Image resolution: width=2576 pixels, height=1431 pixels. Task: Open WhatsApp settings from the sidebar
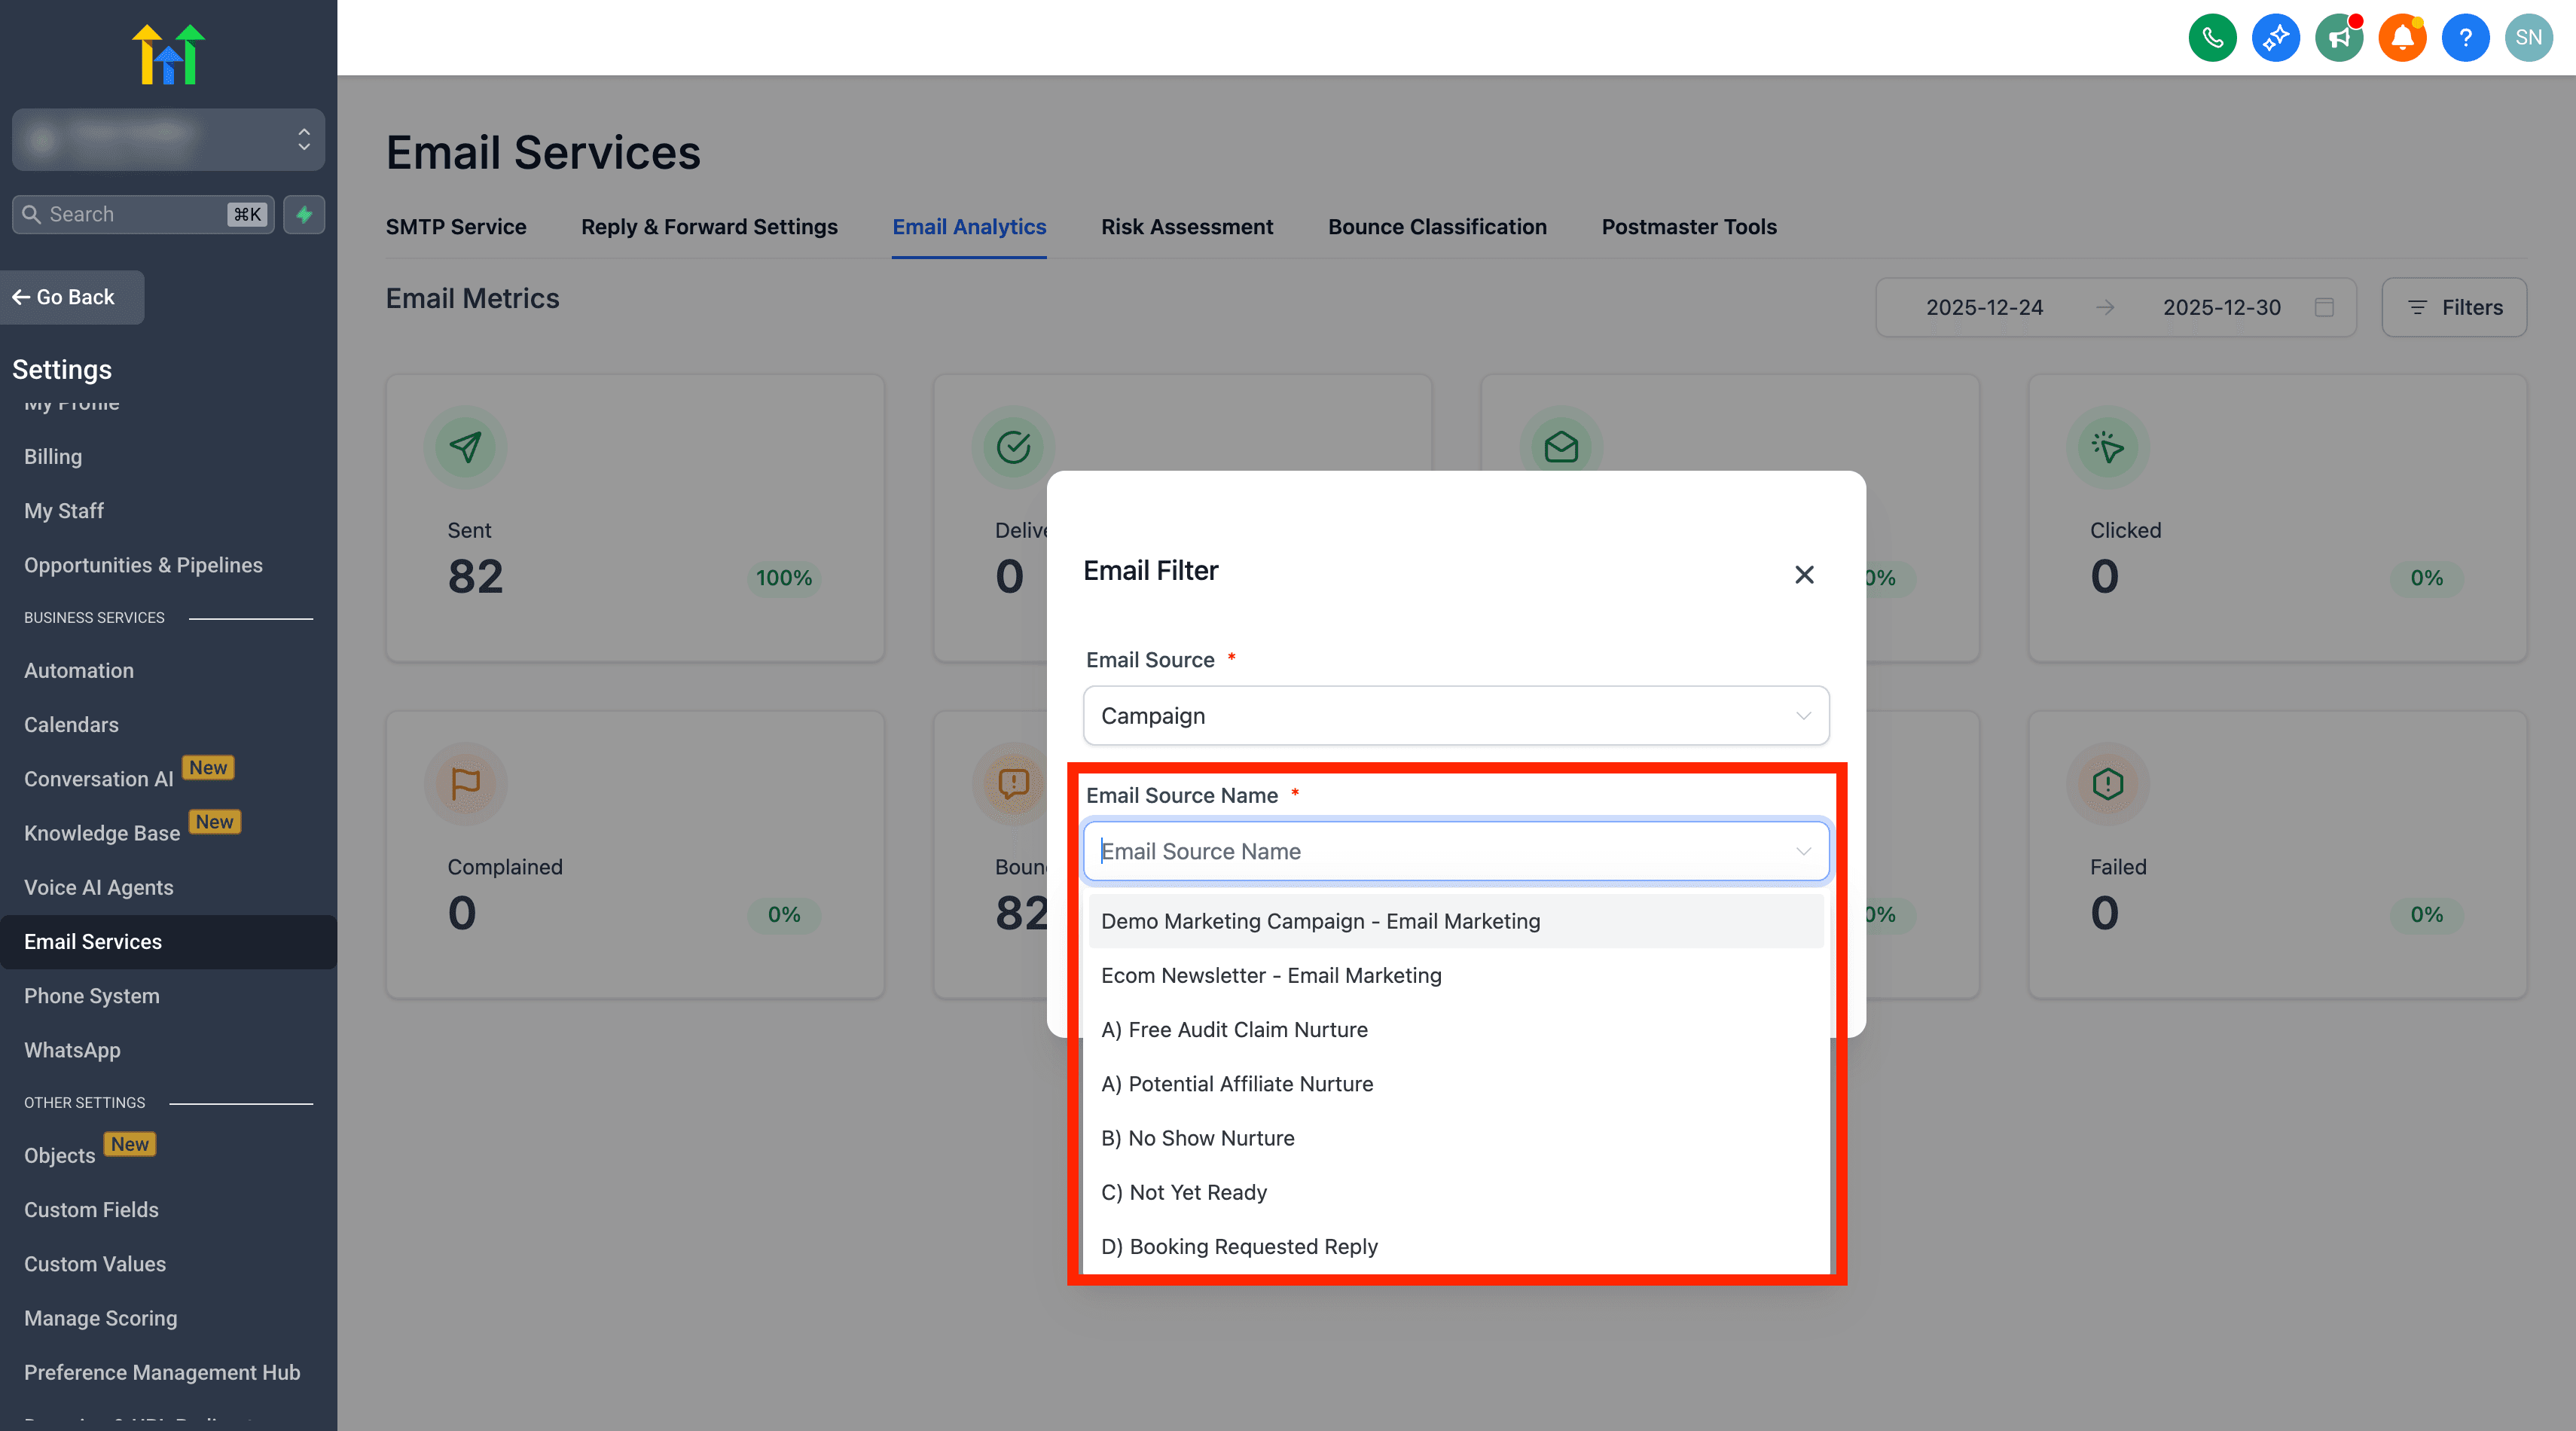click(72, 1050)
